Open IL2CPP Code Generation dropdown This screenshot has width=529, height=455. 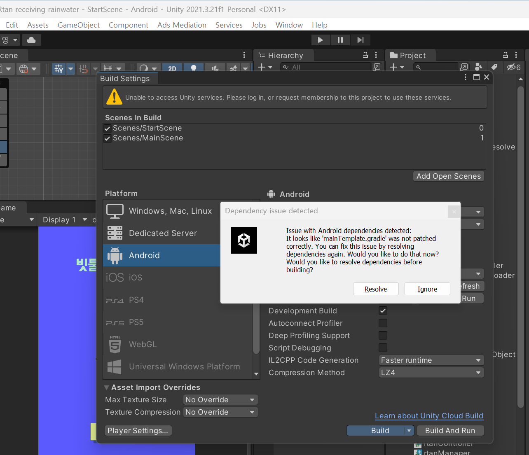[x=431, y=360]
